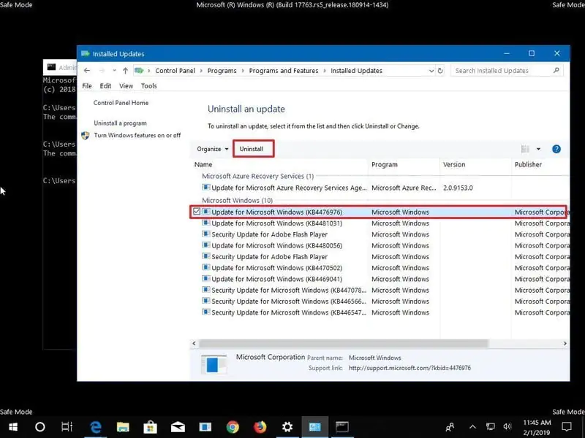Open Settings gear on the taskbar
The height and width of the screenshot is (438, 585).
pyautogui.click(x=287, y=426)
